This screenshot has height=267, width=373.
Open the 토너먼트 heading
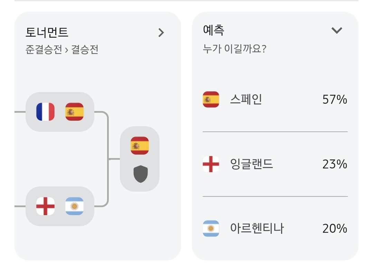pyautogui.click(x=47, y=33)
